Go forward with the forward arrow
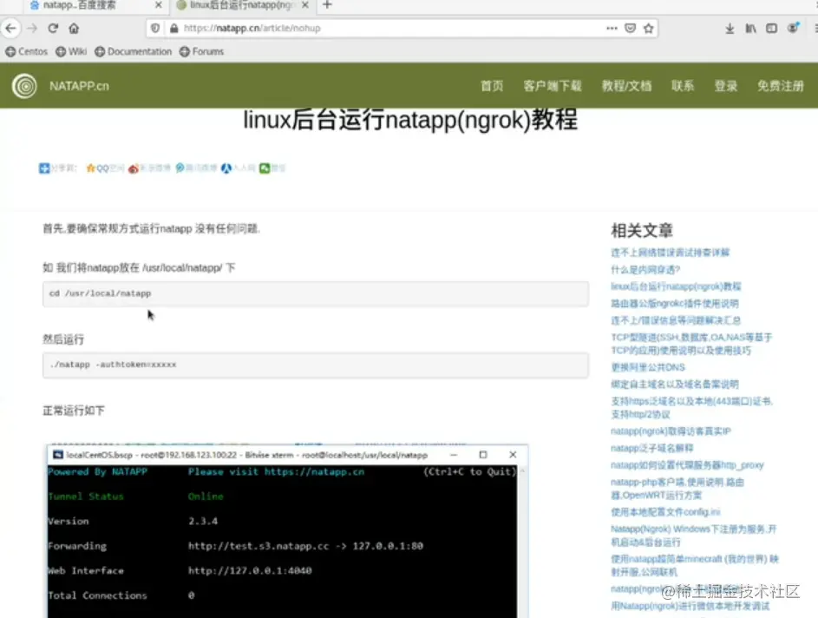The height and width of the screenshot is (618, 818). (32, 28)
